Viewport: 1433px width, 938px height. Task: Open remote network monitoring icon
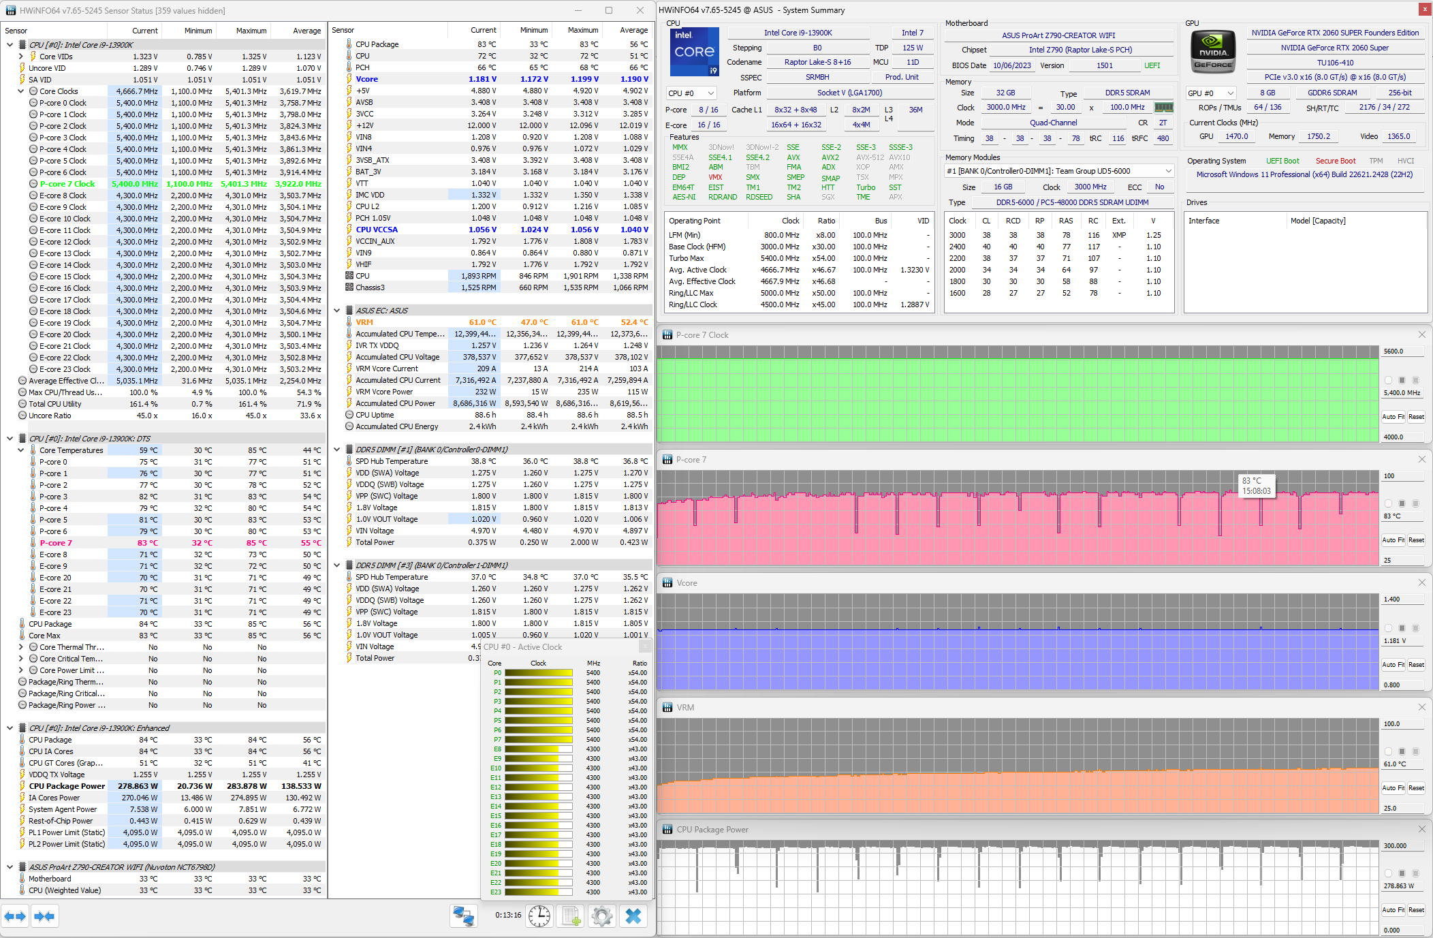[x=463, y=916]
